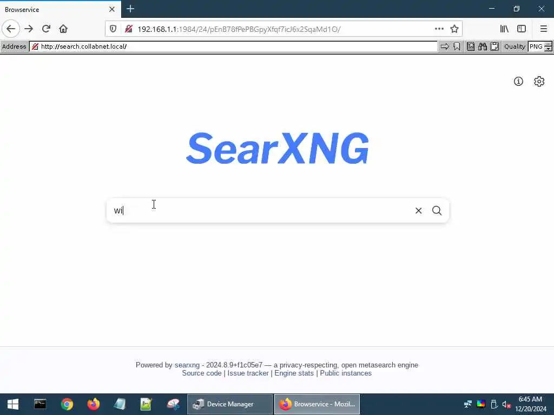The image size is (554, 415).
Task: Open Source code link
Action: click(x=202, y=373)
